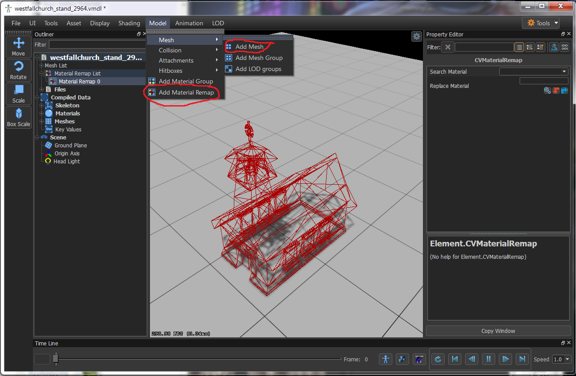Click the magnifier icon under Replace Material
This screenshot has width=576, height=376.
click(547, 91)
